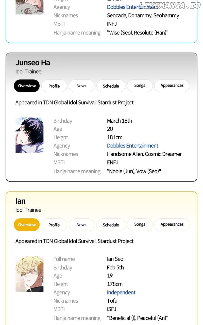Open Junseo Ha's News tab
Viewport: 203px width, 325px height.
[81, 86]
